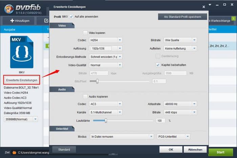Screen dimensions: 237x158
Task: Click the green Start button
Action: (220, 152)
